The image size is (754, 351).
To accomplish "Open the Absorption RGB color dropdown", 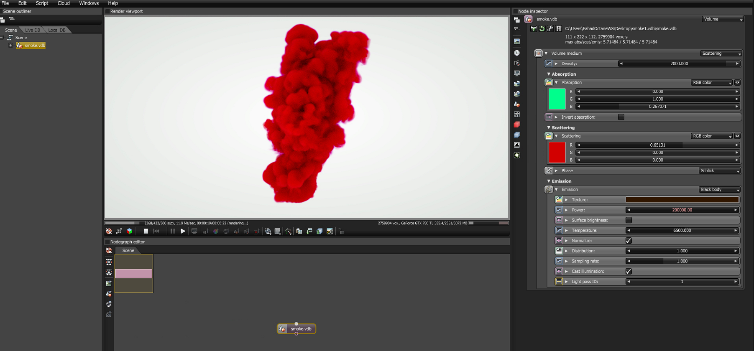I will (x=712, y=83).
